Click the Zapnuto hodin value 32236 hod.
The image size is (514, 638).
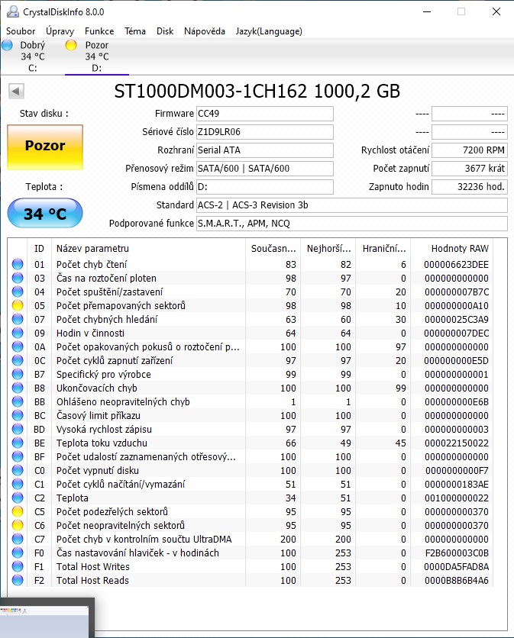470,187
